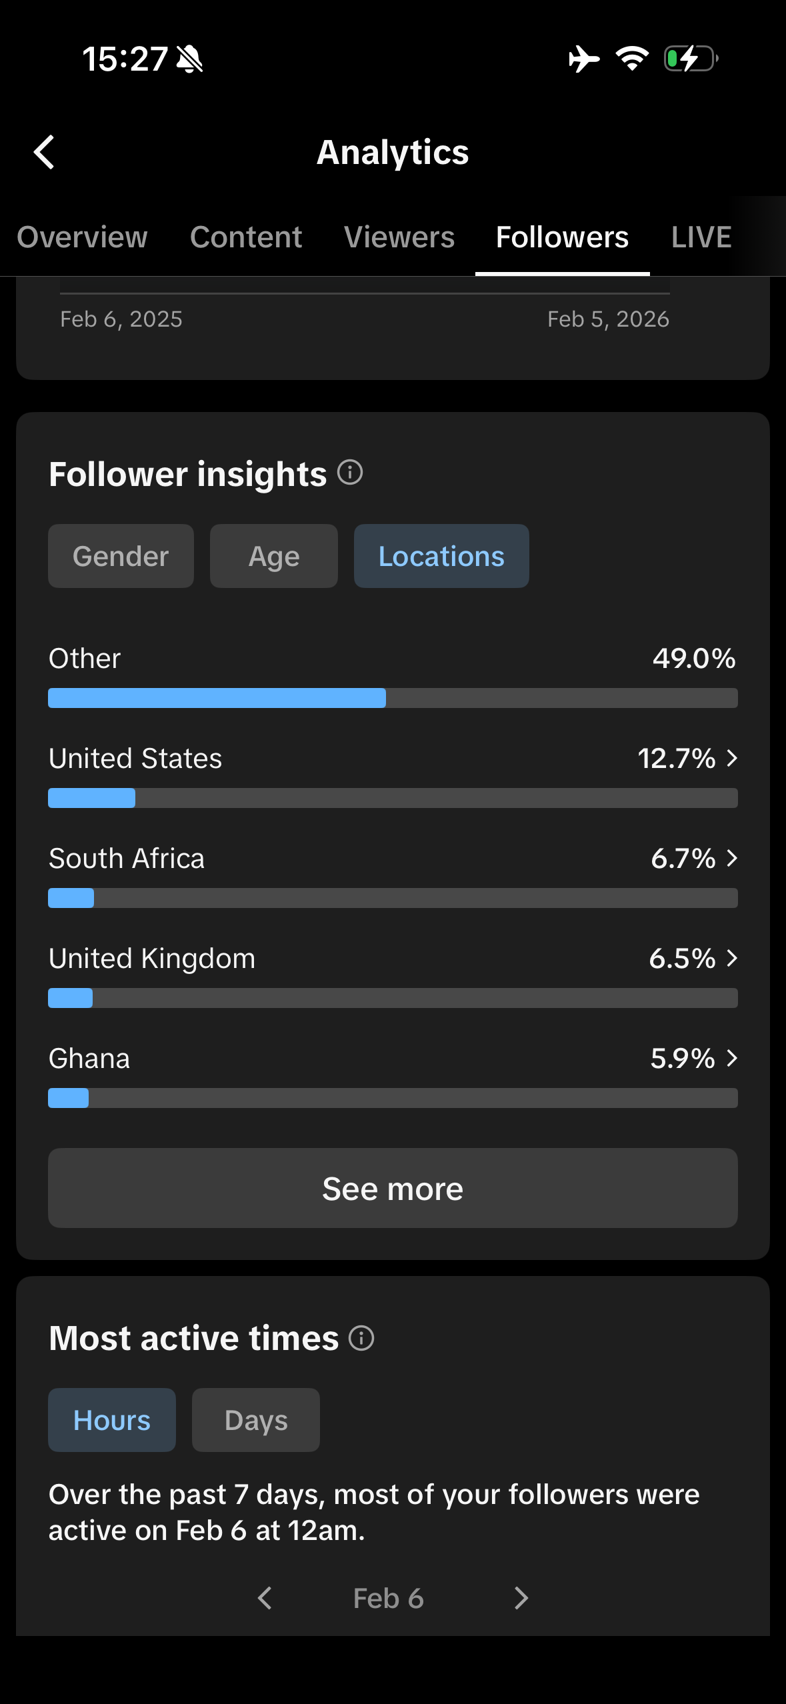
Task: Select the Locations filter chip
Action: pos(441,556)
